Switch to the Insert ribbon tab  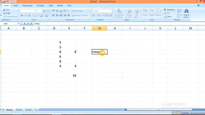(15, 6)
